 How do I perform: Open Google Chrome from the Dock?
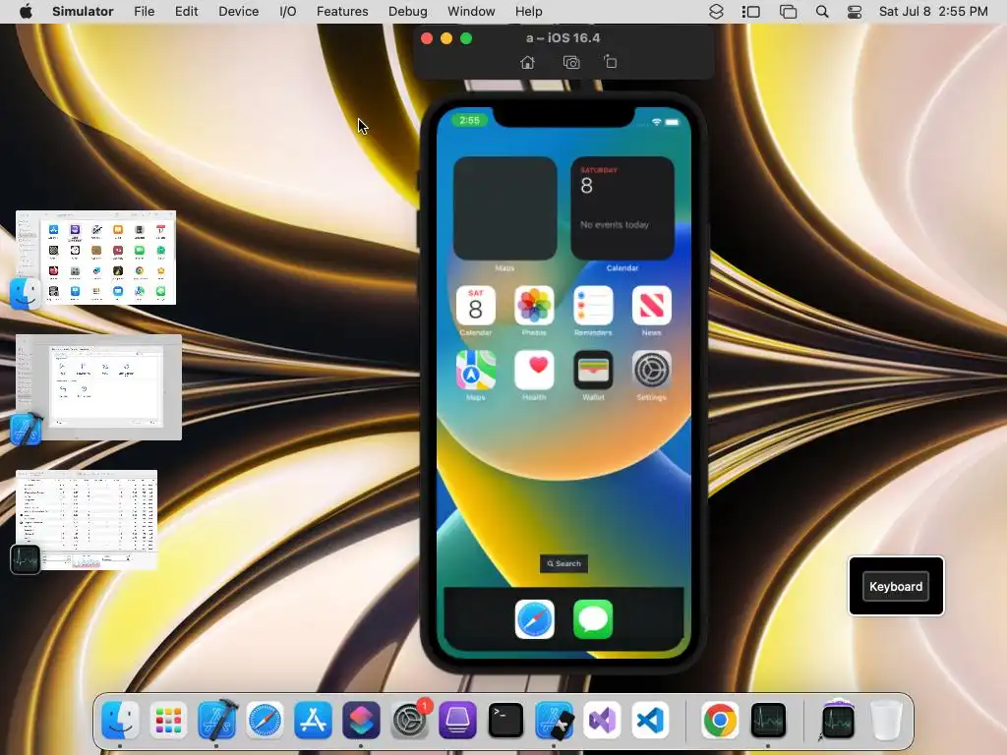point(720,720)
